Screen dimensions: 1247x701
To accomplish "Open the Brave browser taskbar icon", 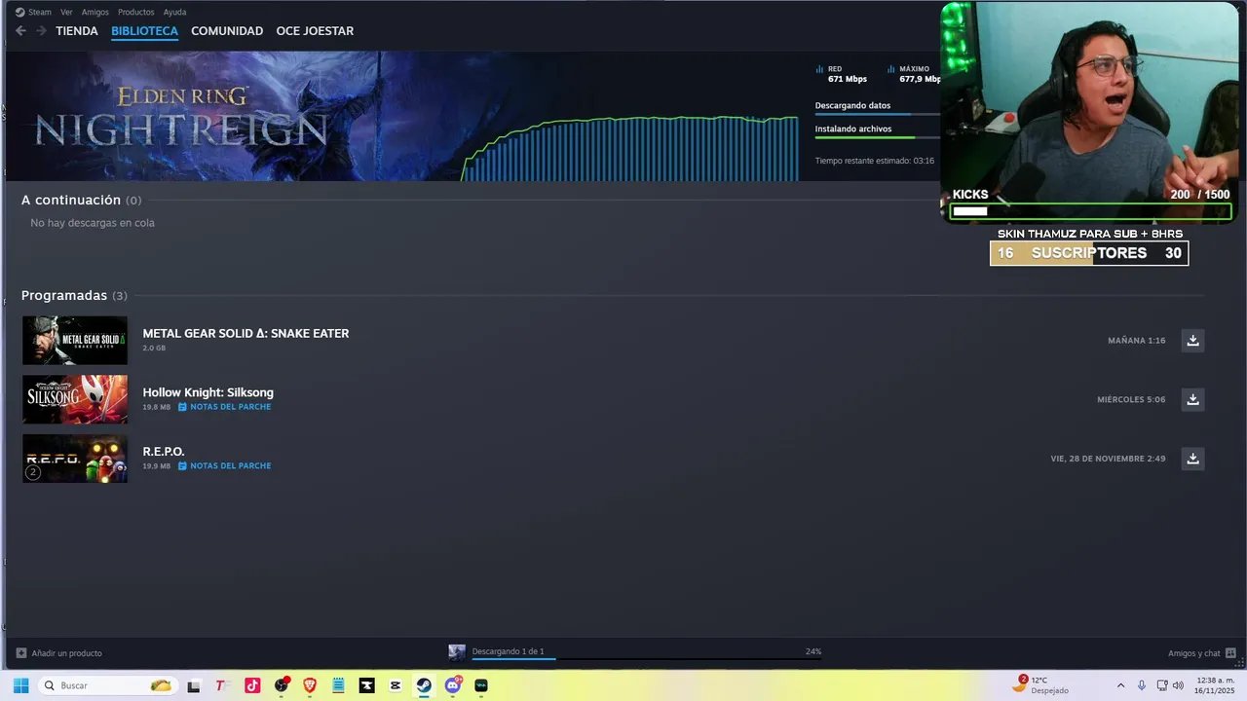I will (x=310, y=685).
